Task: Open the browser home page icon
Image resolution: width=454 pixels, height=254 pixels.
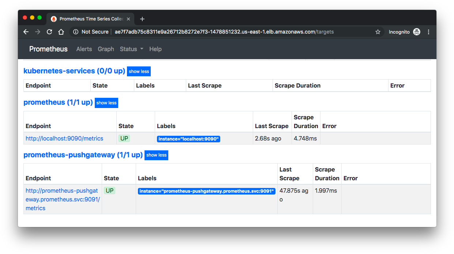Action: (61, 32)
